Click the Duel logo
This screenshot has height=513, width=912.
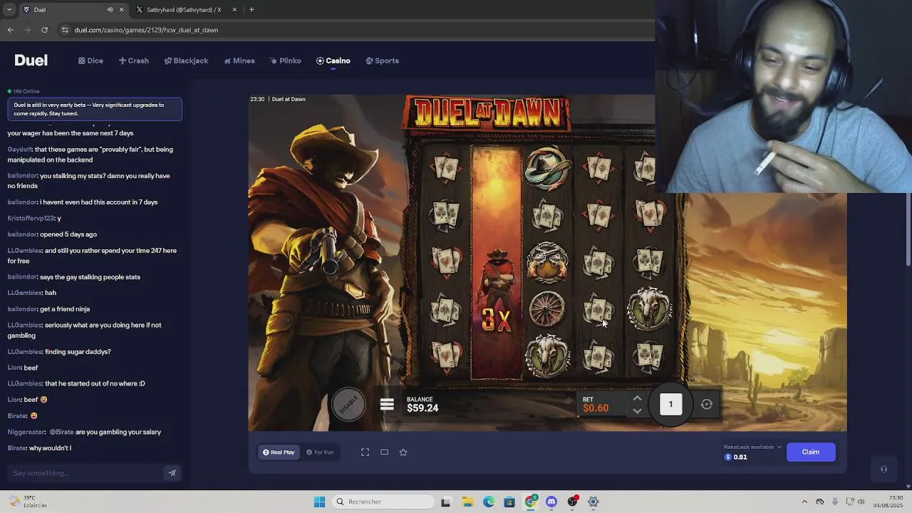tap(31, 61)
